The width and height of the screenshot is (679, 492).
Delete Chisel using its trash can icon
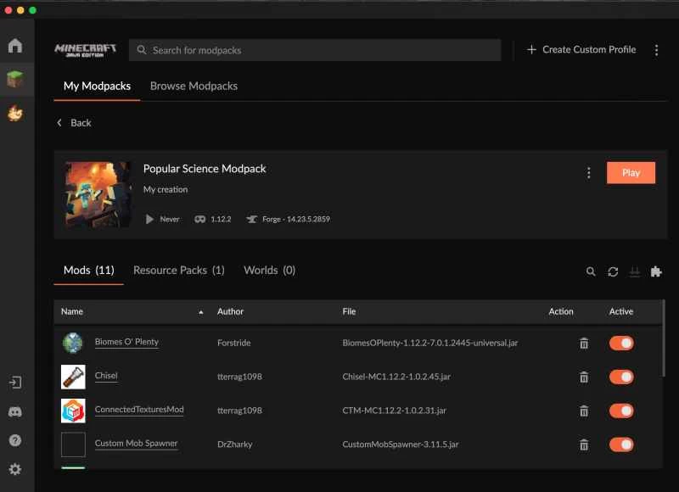(x=584, y=377)
